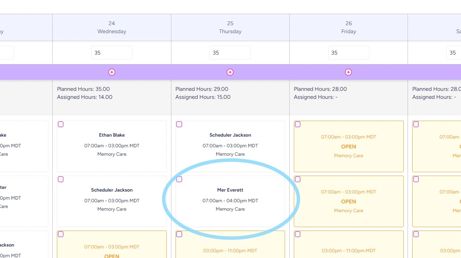Select the checkbox on Scheduler Jackson's Wednesday shift
This screenshot has width=461, height=258.
click(x=61, y=179)
